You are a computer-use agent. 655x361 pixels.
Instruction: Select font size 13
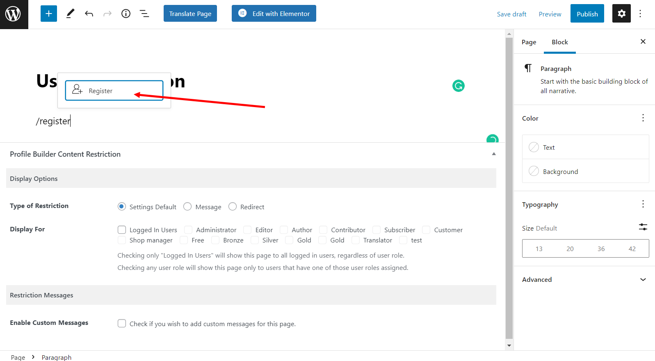539,249
